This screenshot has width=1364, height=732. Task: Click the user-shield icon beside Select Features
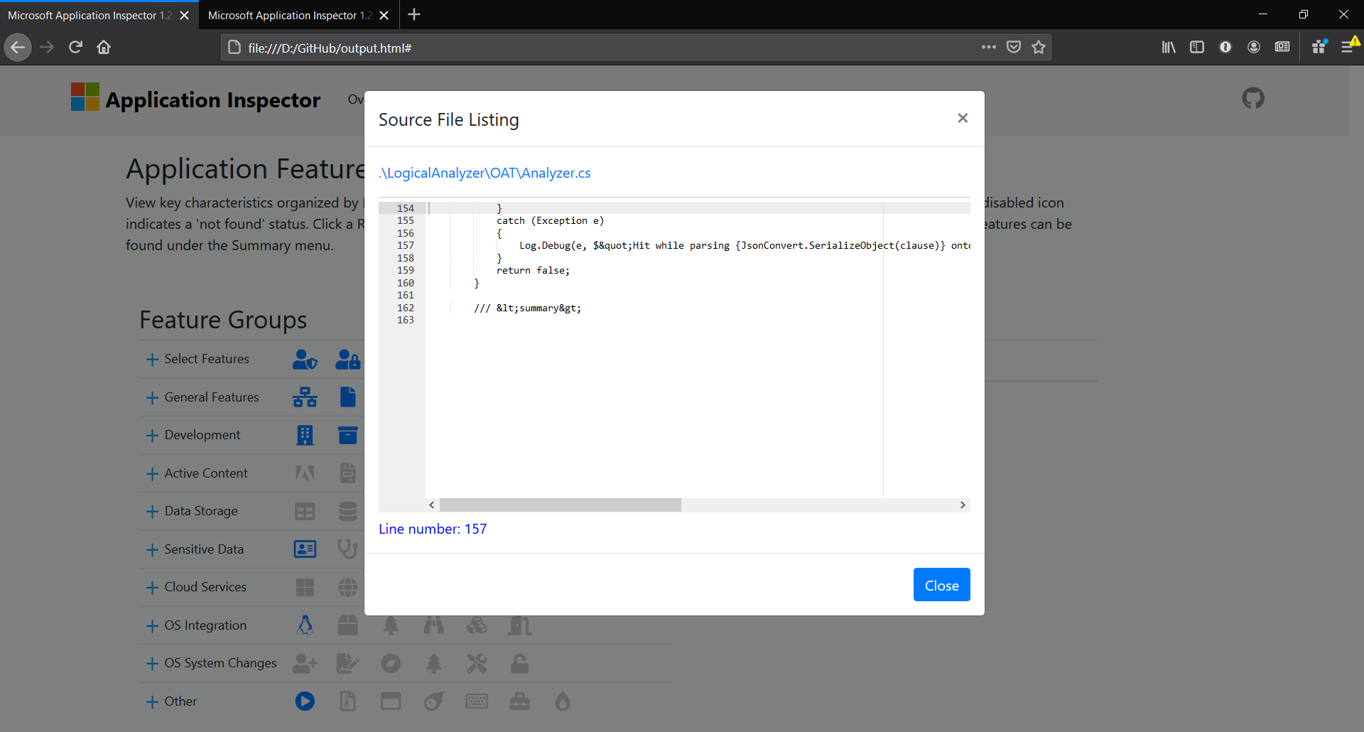(x=305, y=359)
